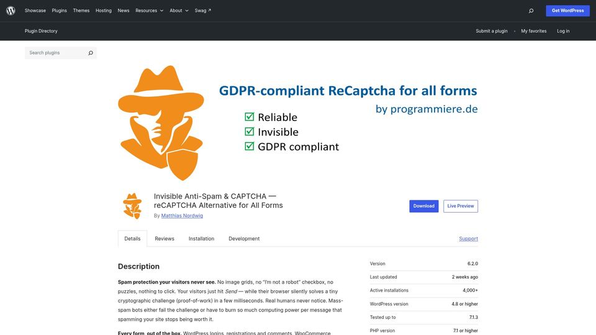Screen dimensions: 596x335
Task: Click the plugin title heading text
Action: click(218, 200)
